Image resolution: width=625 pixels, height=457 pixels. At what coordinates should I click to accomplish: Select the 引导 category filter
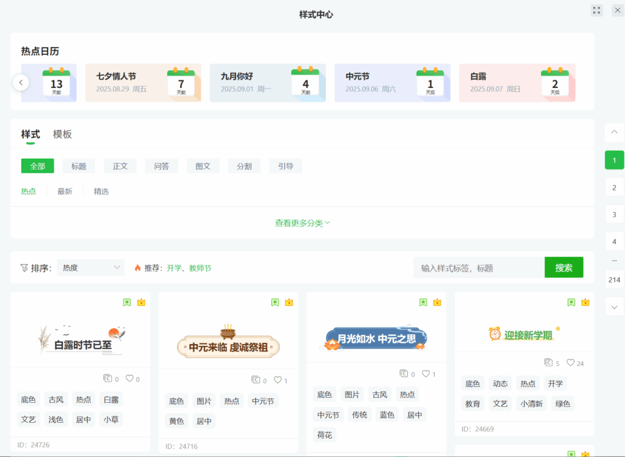[x=286, y=166]
